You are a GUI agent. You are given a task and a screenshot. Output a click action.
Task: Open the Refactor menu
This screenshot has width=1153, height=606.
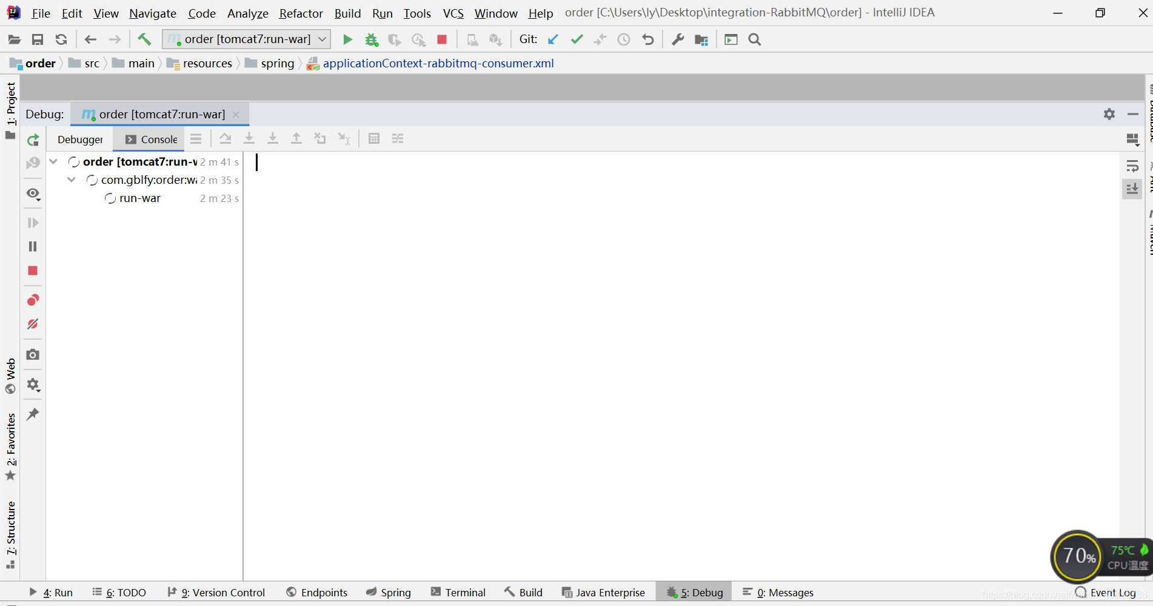coord(301,13)
